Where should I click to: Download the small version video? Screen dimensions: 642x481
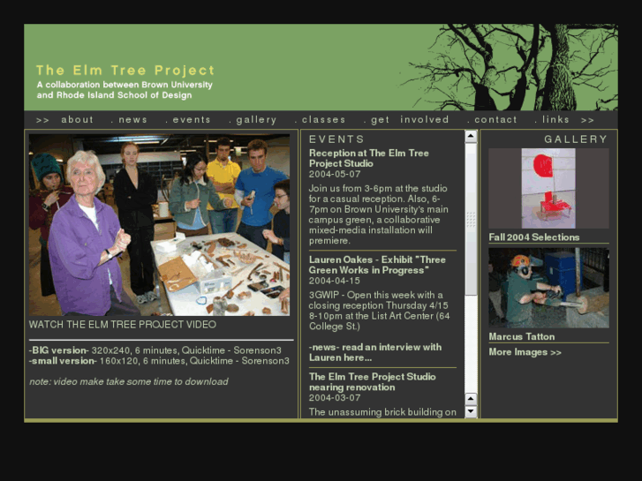(63, 361)
